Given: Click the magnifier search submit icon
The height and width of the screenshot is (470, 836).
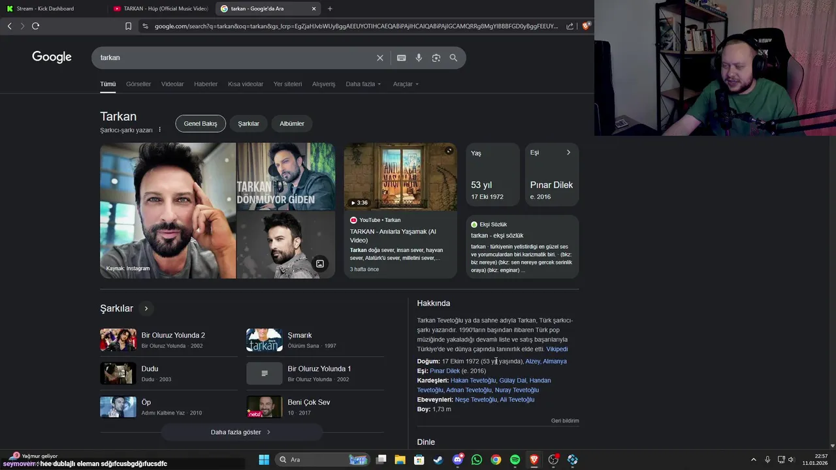Looking at the screenshot, I should pos(453,57).
